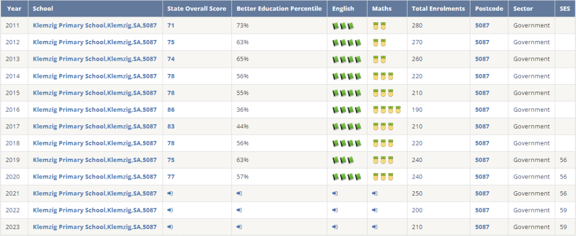This screenshot has height=236, width=576.
Task: Click login icon in 2021 State Overall Score
Action: [x=170, y=193]
